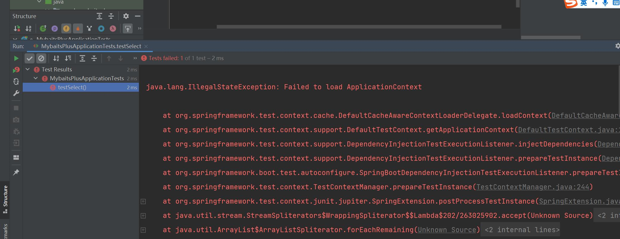Click the Rerun Failed Tests icon
The image size is (620, 239).
(x=16, y=70)
